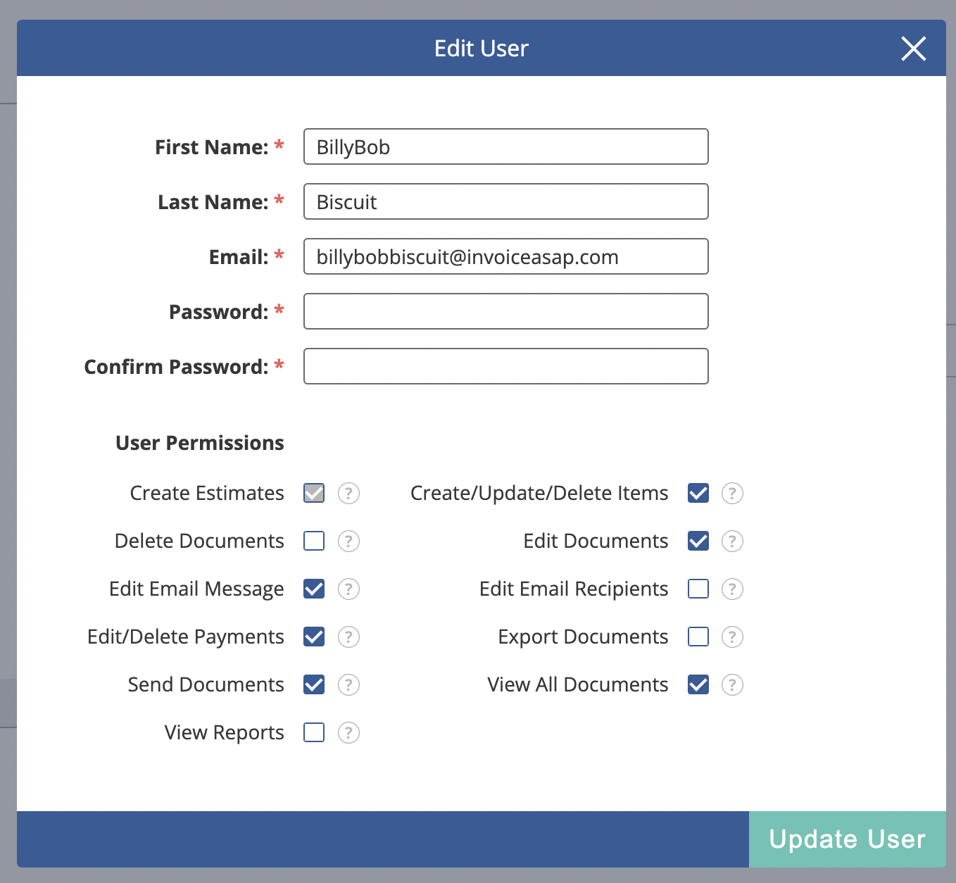Screen dimensions: 956x883
Task: Open help icon for Edit Email Message
Action: coord(348,589)
